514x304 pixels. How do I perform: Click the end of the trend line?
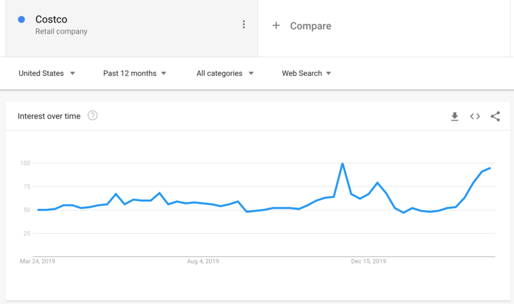point(490,168)
